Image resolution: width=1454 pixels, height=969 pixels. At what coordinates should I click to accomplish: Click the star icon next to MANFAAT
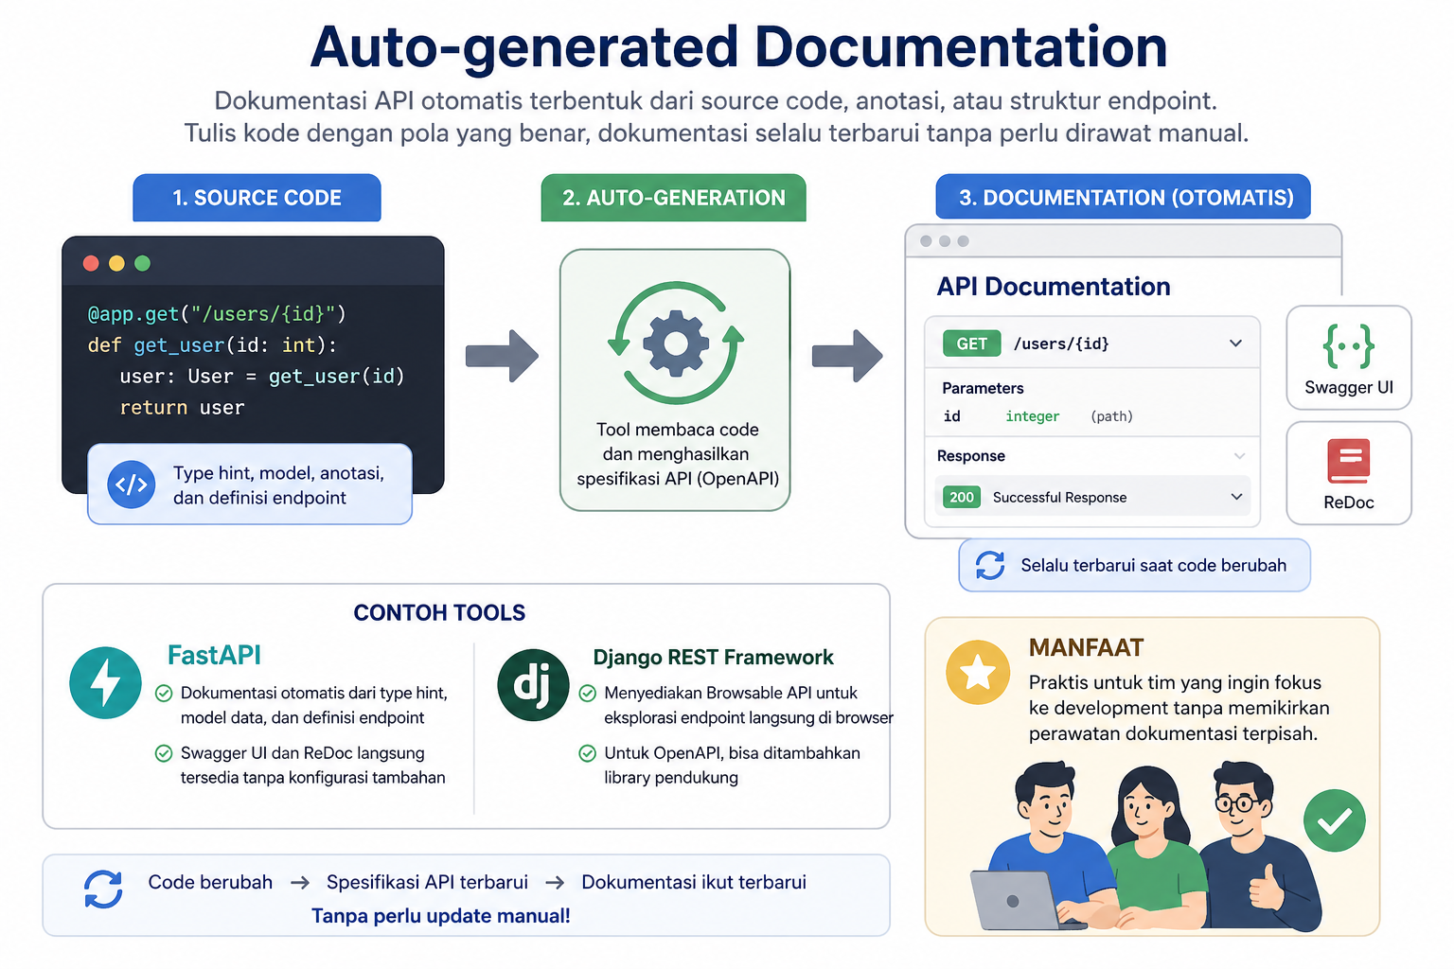pyautogui.click(x=978, y=673)
